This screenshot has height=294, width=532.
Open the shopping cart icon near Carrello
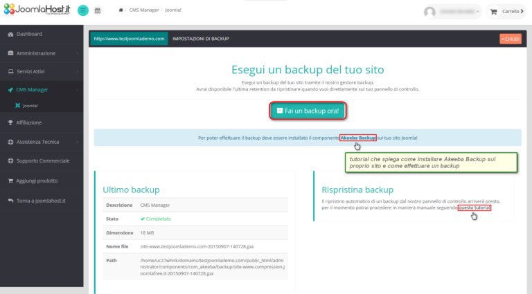click(494, 12)
